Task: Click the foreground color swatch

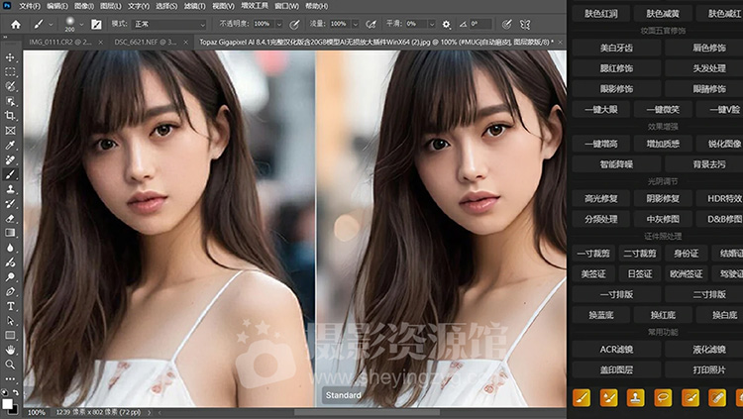Action: coord(7,402)
